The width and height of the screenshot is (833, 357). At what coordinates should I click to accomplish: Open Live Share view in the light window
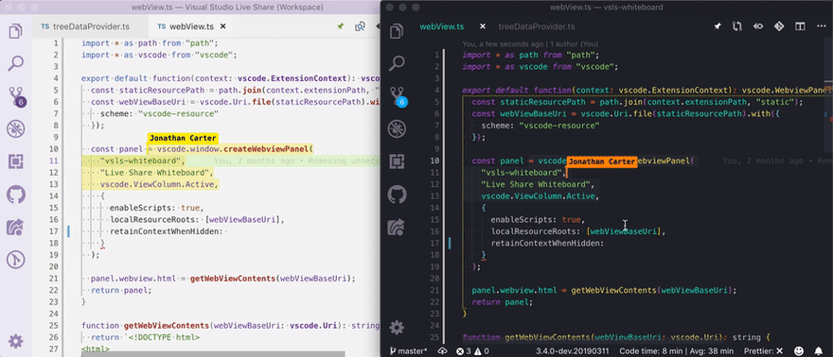15,228
